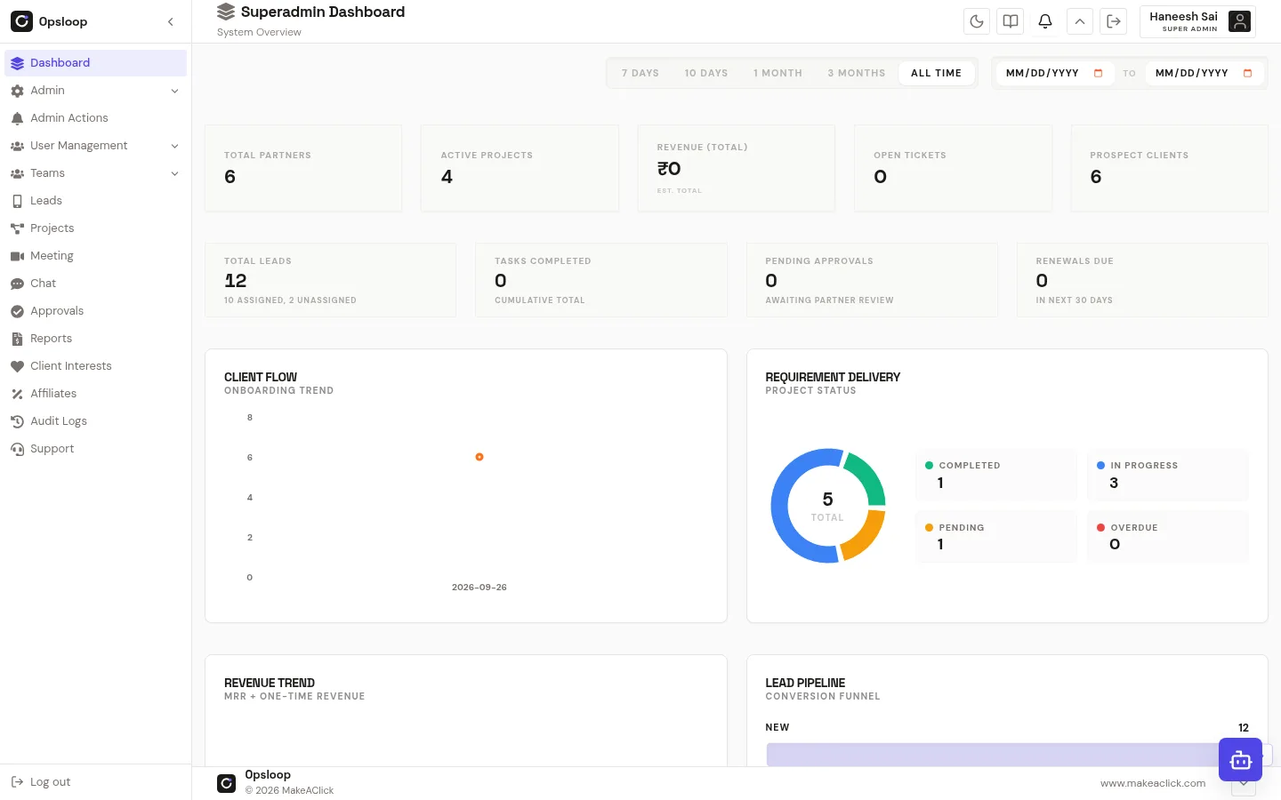Open the start date calendar picker icon
Viewport: 1281px width, 800px height.
coord(1098,73)
